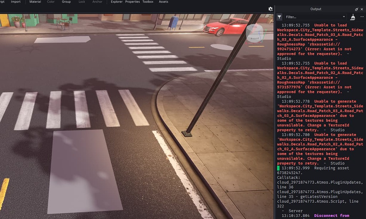Toggle the Anchor tool
The image size is (366, 219).
tap(97, 2)
